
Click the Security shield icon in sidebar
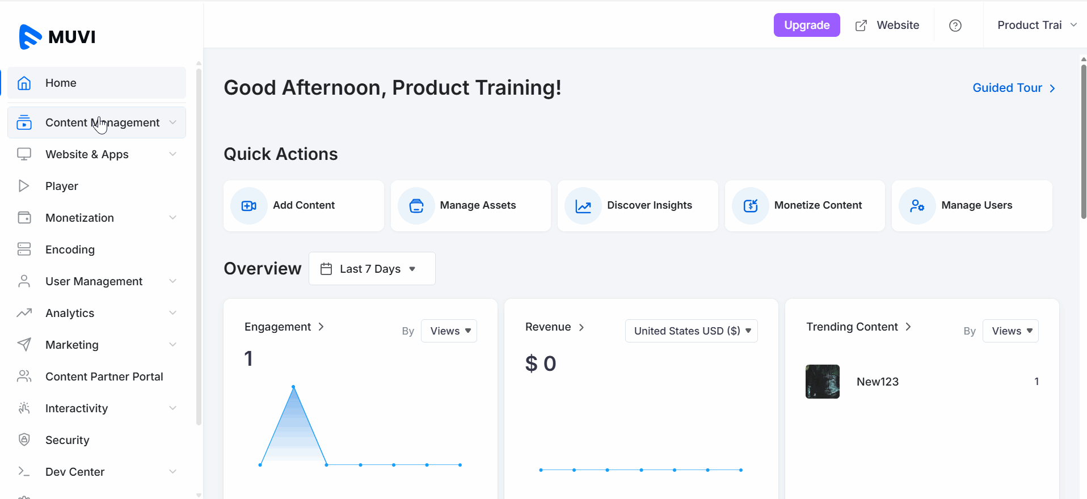tap(24, 440)
